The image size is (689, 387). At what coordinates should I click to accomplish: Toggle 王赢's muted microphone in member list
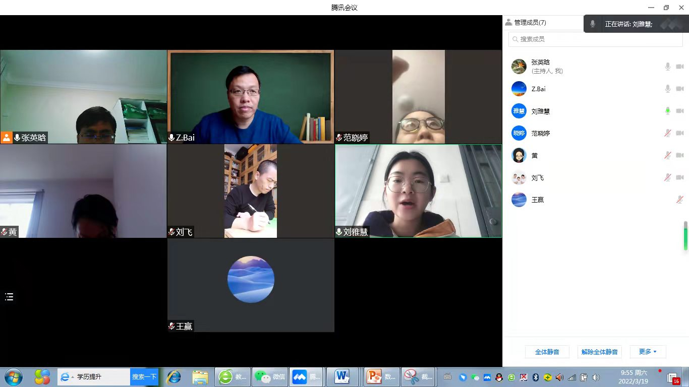pyautogui.click(x=679, y=200)
